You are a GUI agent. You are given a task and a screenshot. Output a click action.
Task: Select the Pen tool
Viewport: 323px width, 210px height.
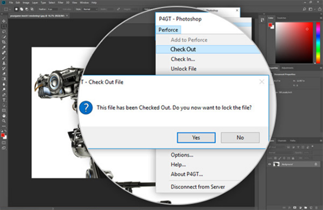click(4, 95)
